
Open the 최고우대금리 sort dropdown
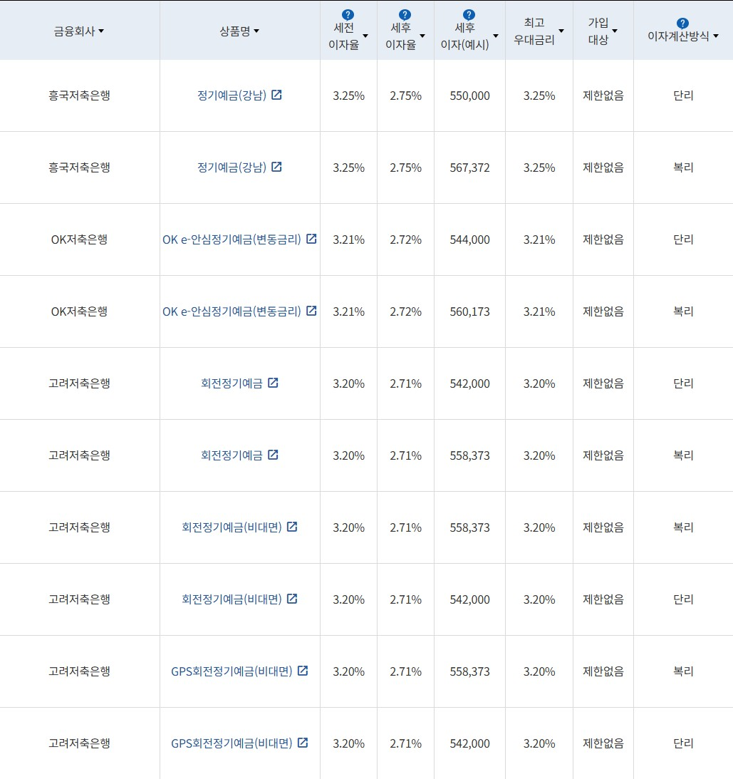(561, 31)
